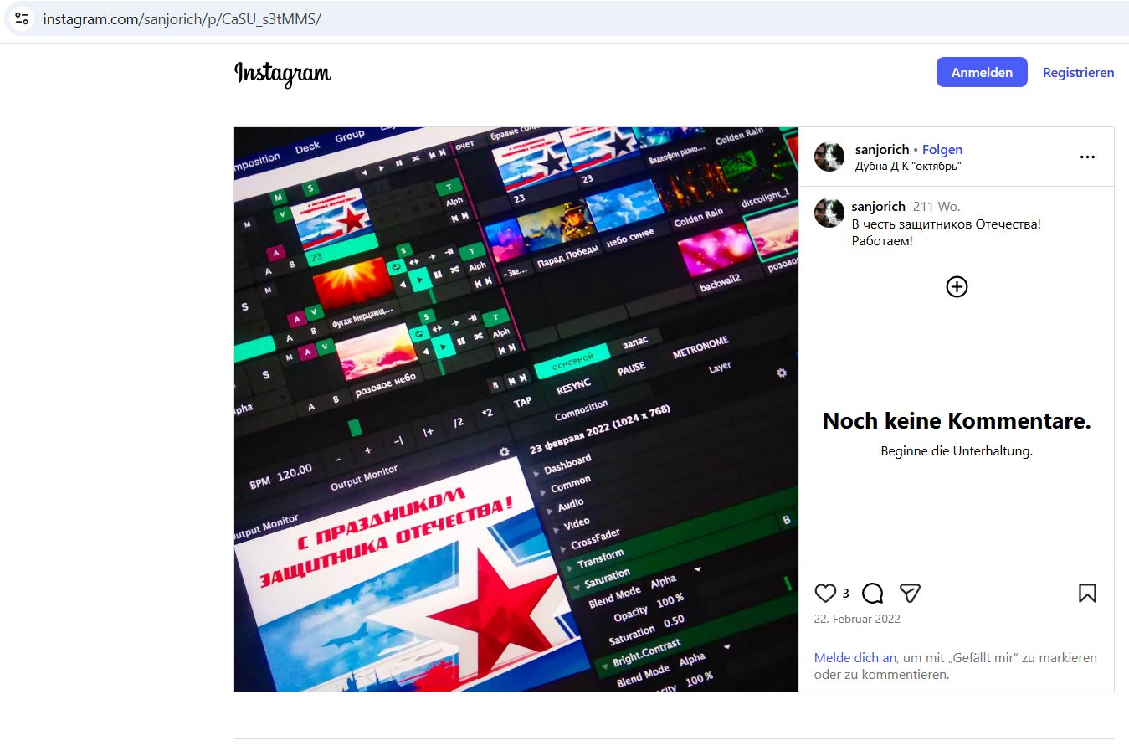Like the post with the heart icon
Image resolution: width=1129 pixels, height=756 pixels.
825,593
